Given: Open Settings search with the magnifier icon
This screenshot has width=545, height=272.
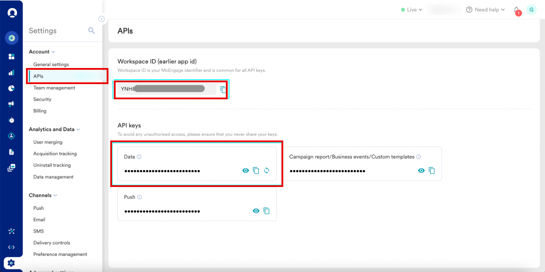Looking at the screenshot, I should pyautogui.click(x=91, y=31).
